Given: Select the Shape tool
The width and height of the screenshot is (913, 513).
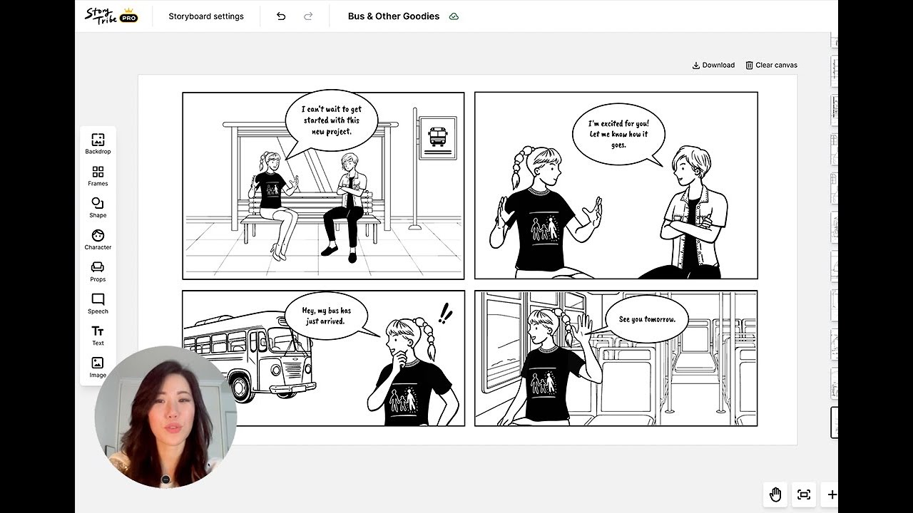Looking at the screenshot, I should click(98, 207).
